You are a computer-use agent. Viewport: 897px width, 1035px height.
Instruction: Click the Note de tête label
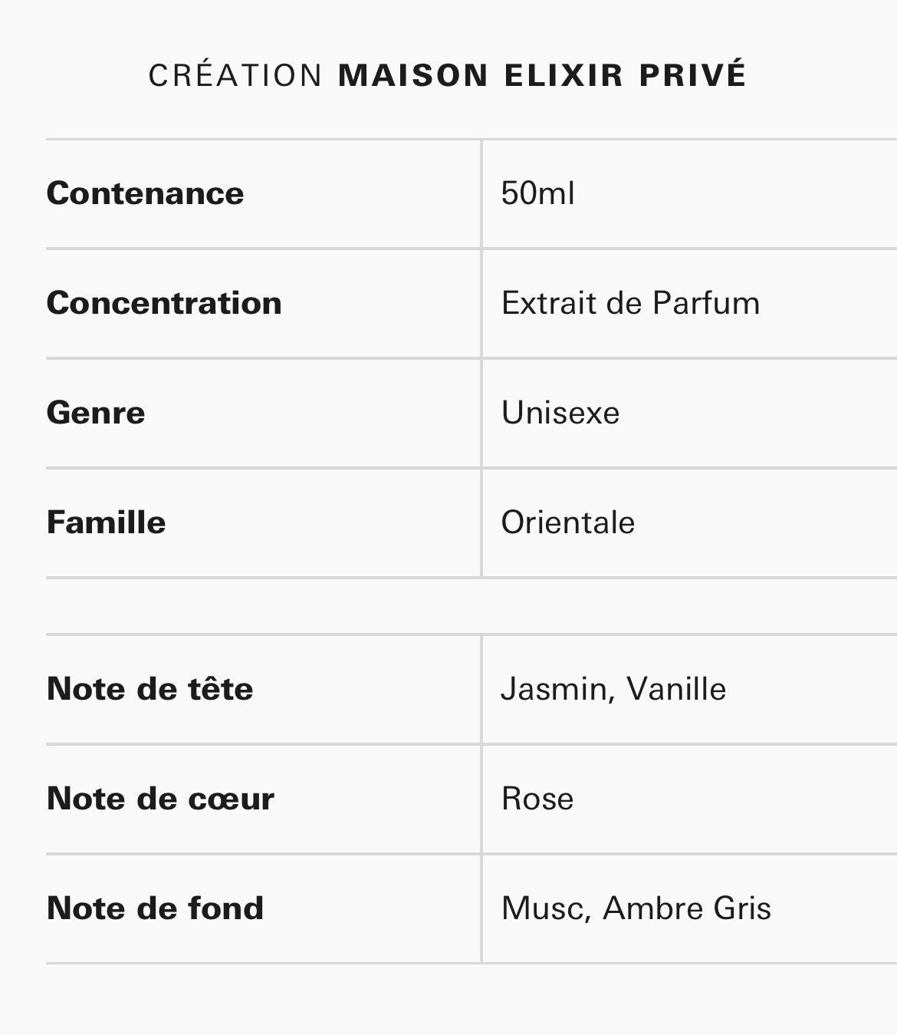pos(149,689)
